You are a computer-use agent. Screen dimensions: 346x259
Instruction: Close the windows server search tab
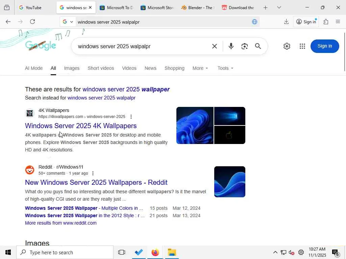(90, 8)
